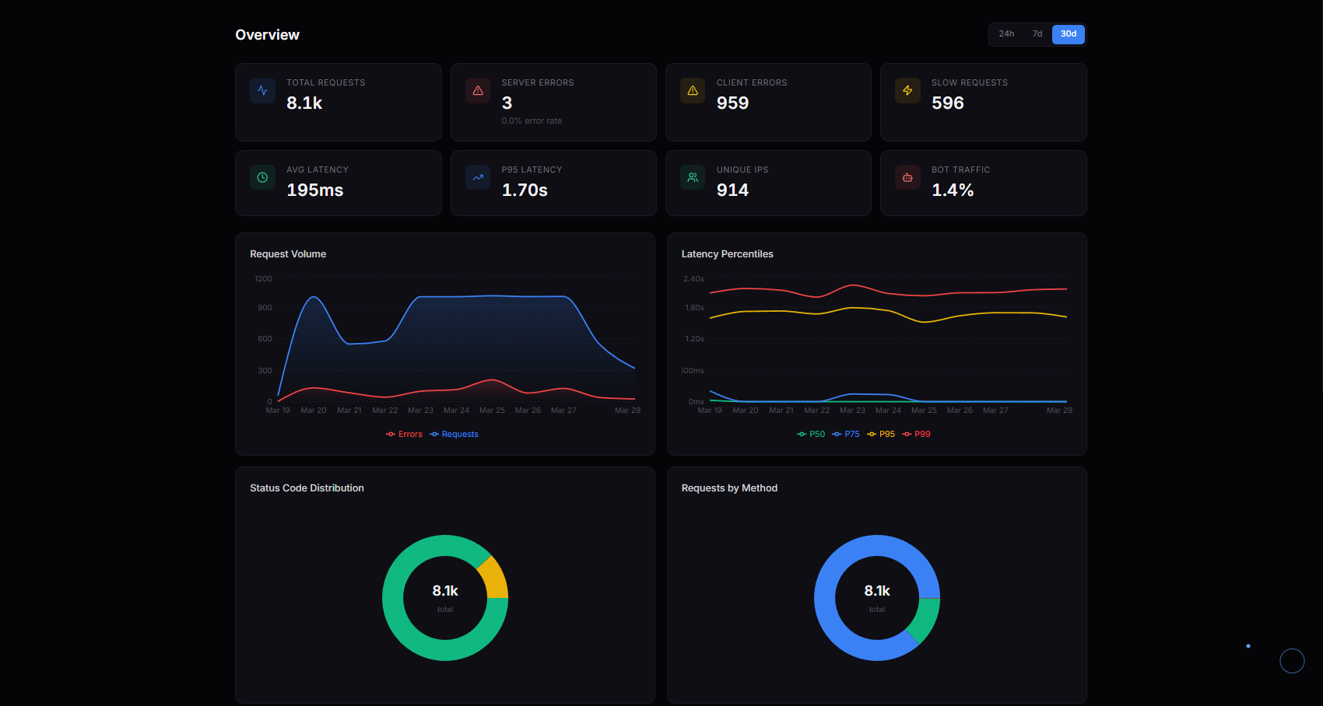Click the 1200 y-axis label in Request Volume
This screenshot has width=1323, height=706.
(x=263, y=279)
